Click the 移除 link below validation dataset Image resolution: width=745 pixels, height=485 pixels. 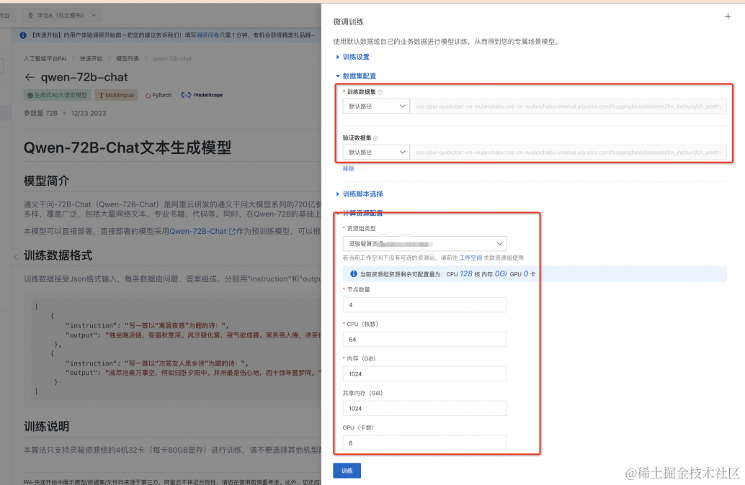point(348,169)
